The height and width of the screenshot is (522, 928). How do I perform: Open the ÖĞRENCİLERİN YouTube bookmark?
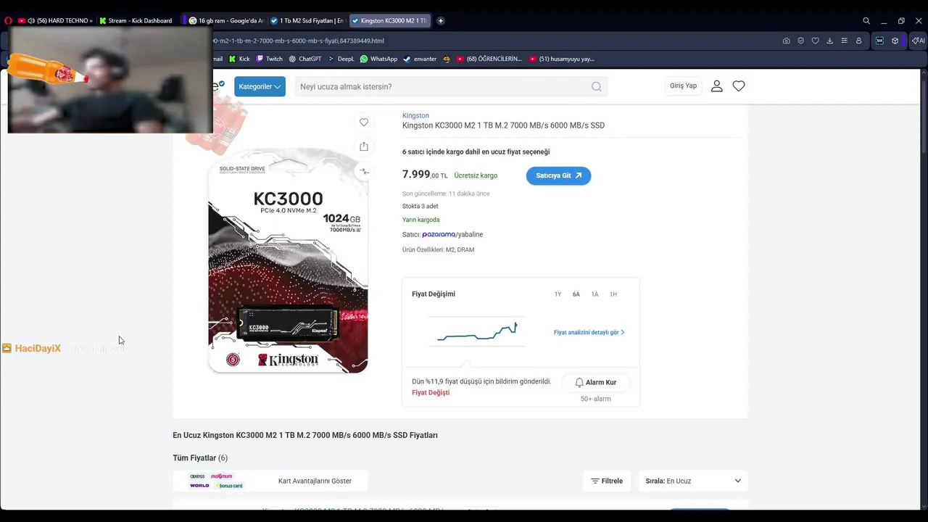tap(489, 59)
